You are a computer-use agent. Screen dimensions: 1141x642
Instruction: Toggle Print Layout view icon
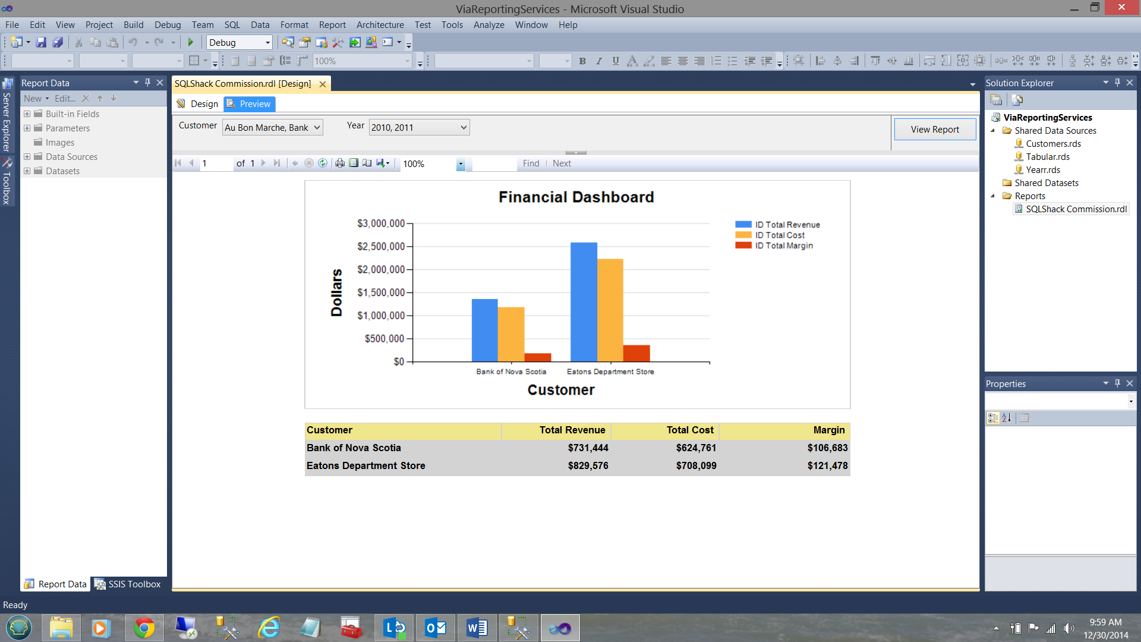pyautogui.click(x=354, y=163)
